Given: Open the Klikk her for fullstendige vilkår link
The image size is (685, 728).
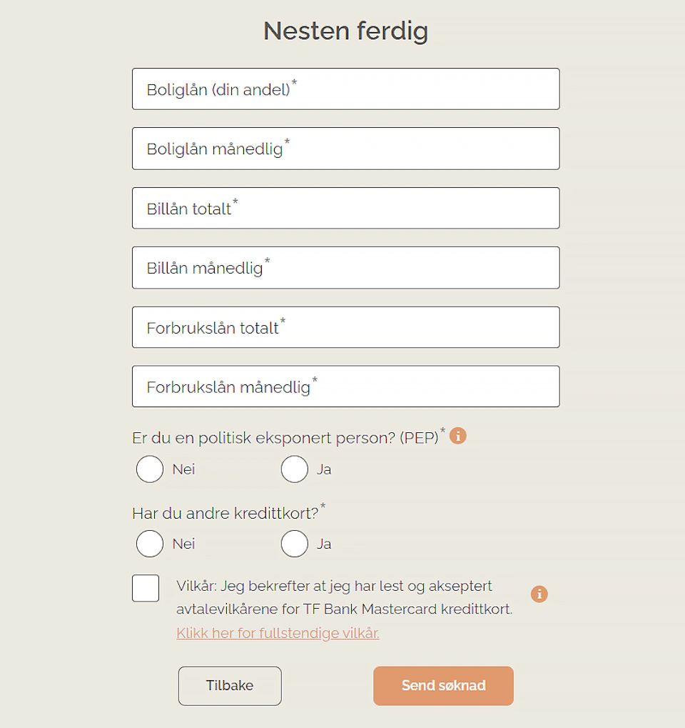Looking at the screenshot, I should click(x=278, y=633).
